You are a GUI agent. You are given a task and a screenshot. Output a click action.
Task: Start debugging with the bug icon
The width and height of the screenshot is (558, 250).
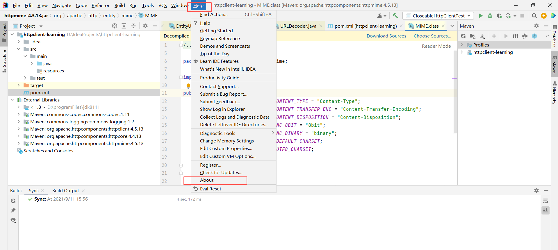point(490,16)
